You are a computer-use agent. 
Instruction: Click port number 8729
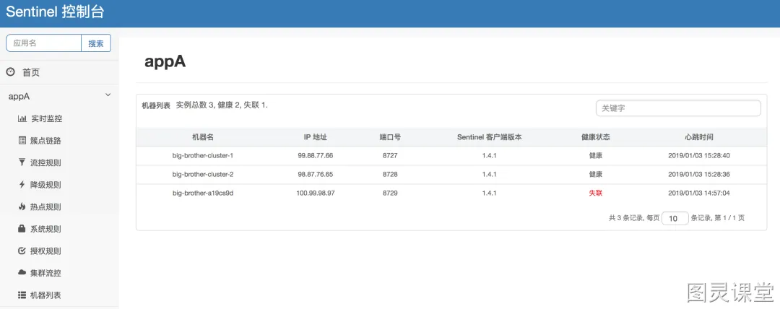pyautogui.click(x=390, y=193)
